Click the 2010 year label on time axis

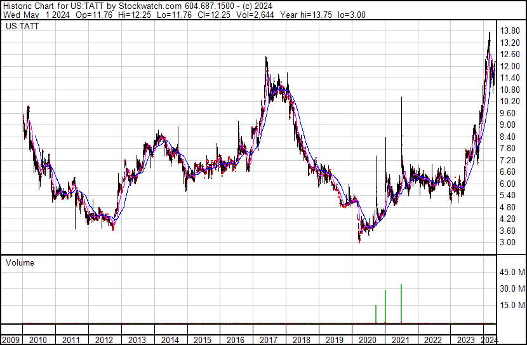coord(38,340)
